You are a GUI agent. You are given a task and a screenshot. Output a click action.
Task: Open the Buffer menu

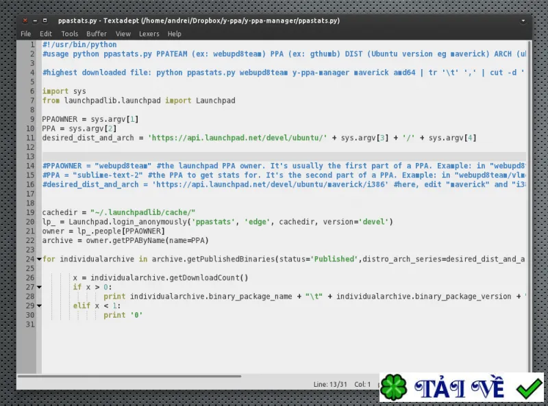(97, 34)
